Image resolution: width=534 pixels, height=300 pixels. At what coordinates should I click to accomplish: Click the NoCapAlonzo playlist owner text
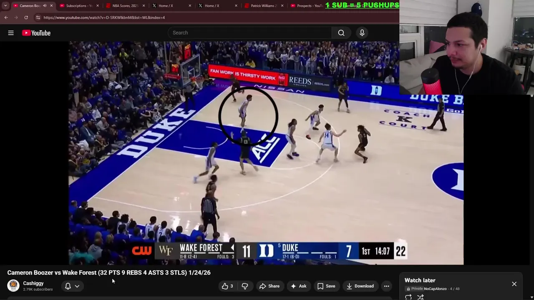point(435,289)
